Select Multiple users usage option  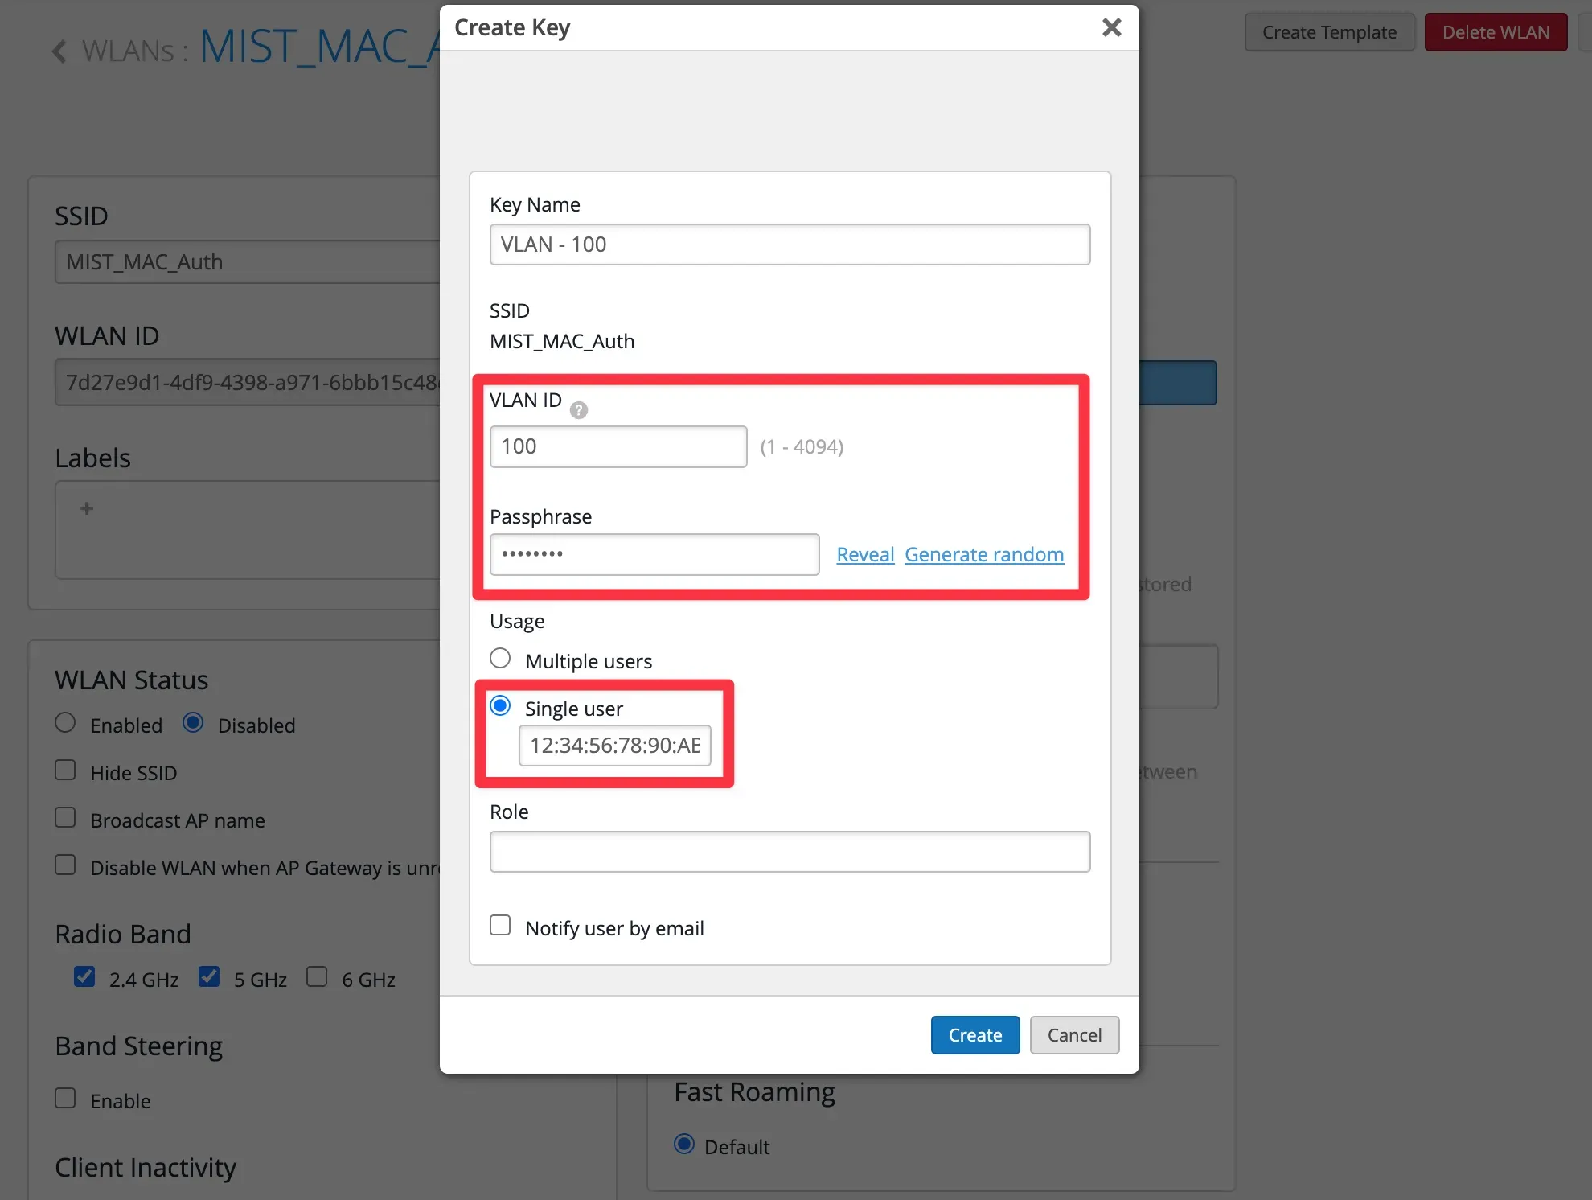click(500, 659)
